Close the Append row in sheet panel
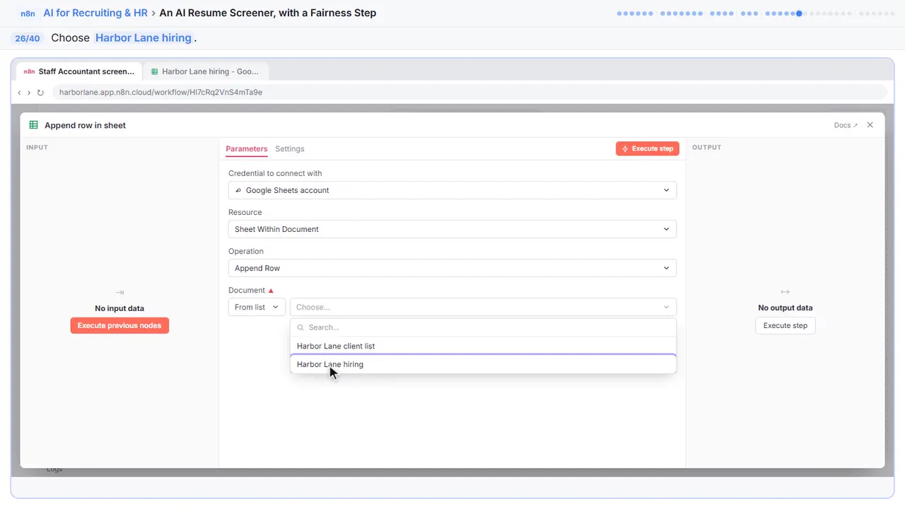905x509 pixels. tap(870, 125)
